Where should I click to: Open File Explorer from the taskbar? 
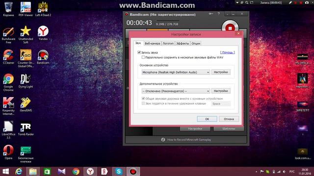coord(33,172)
